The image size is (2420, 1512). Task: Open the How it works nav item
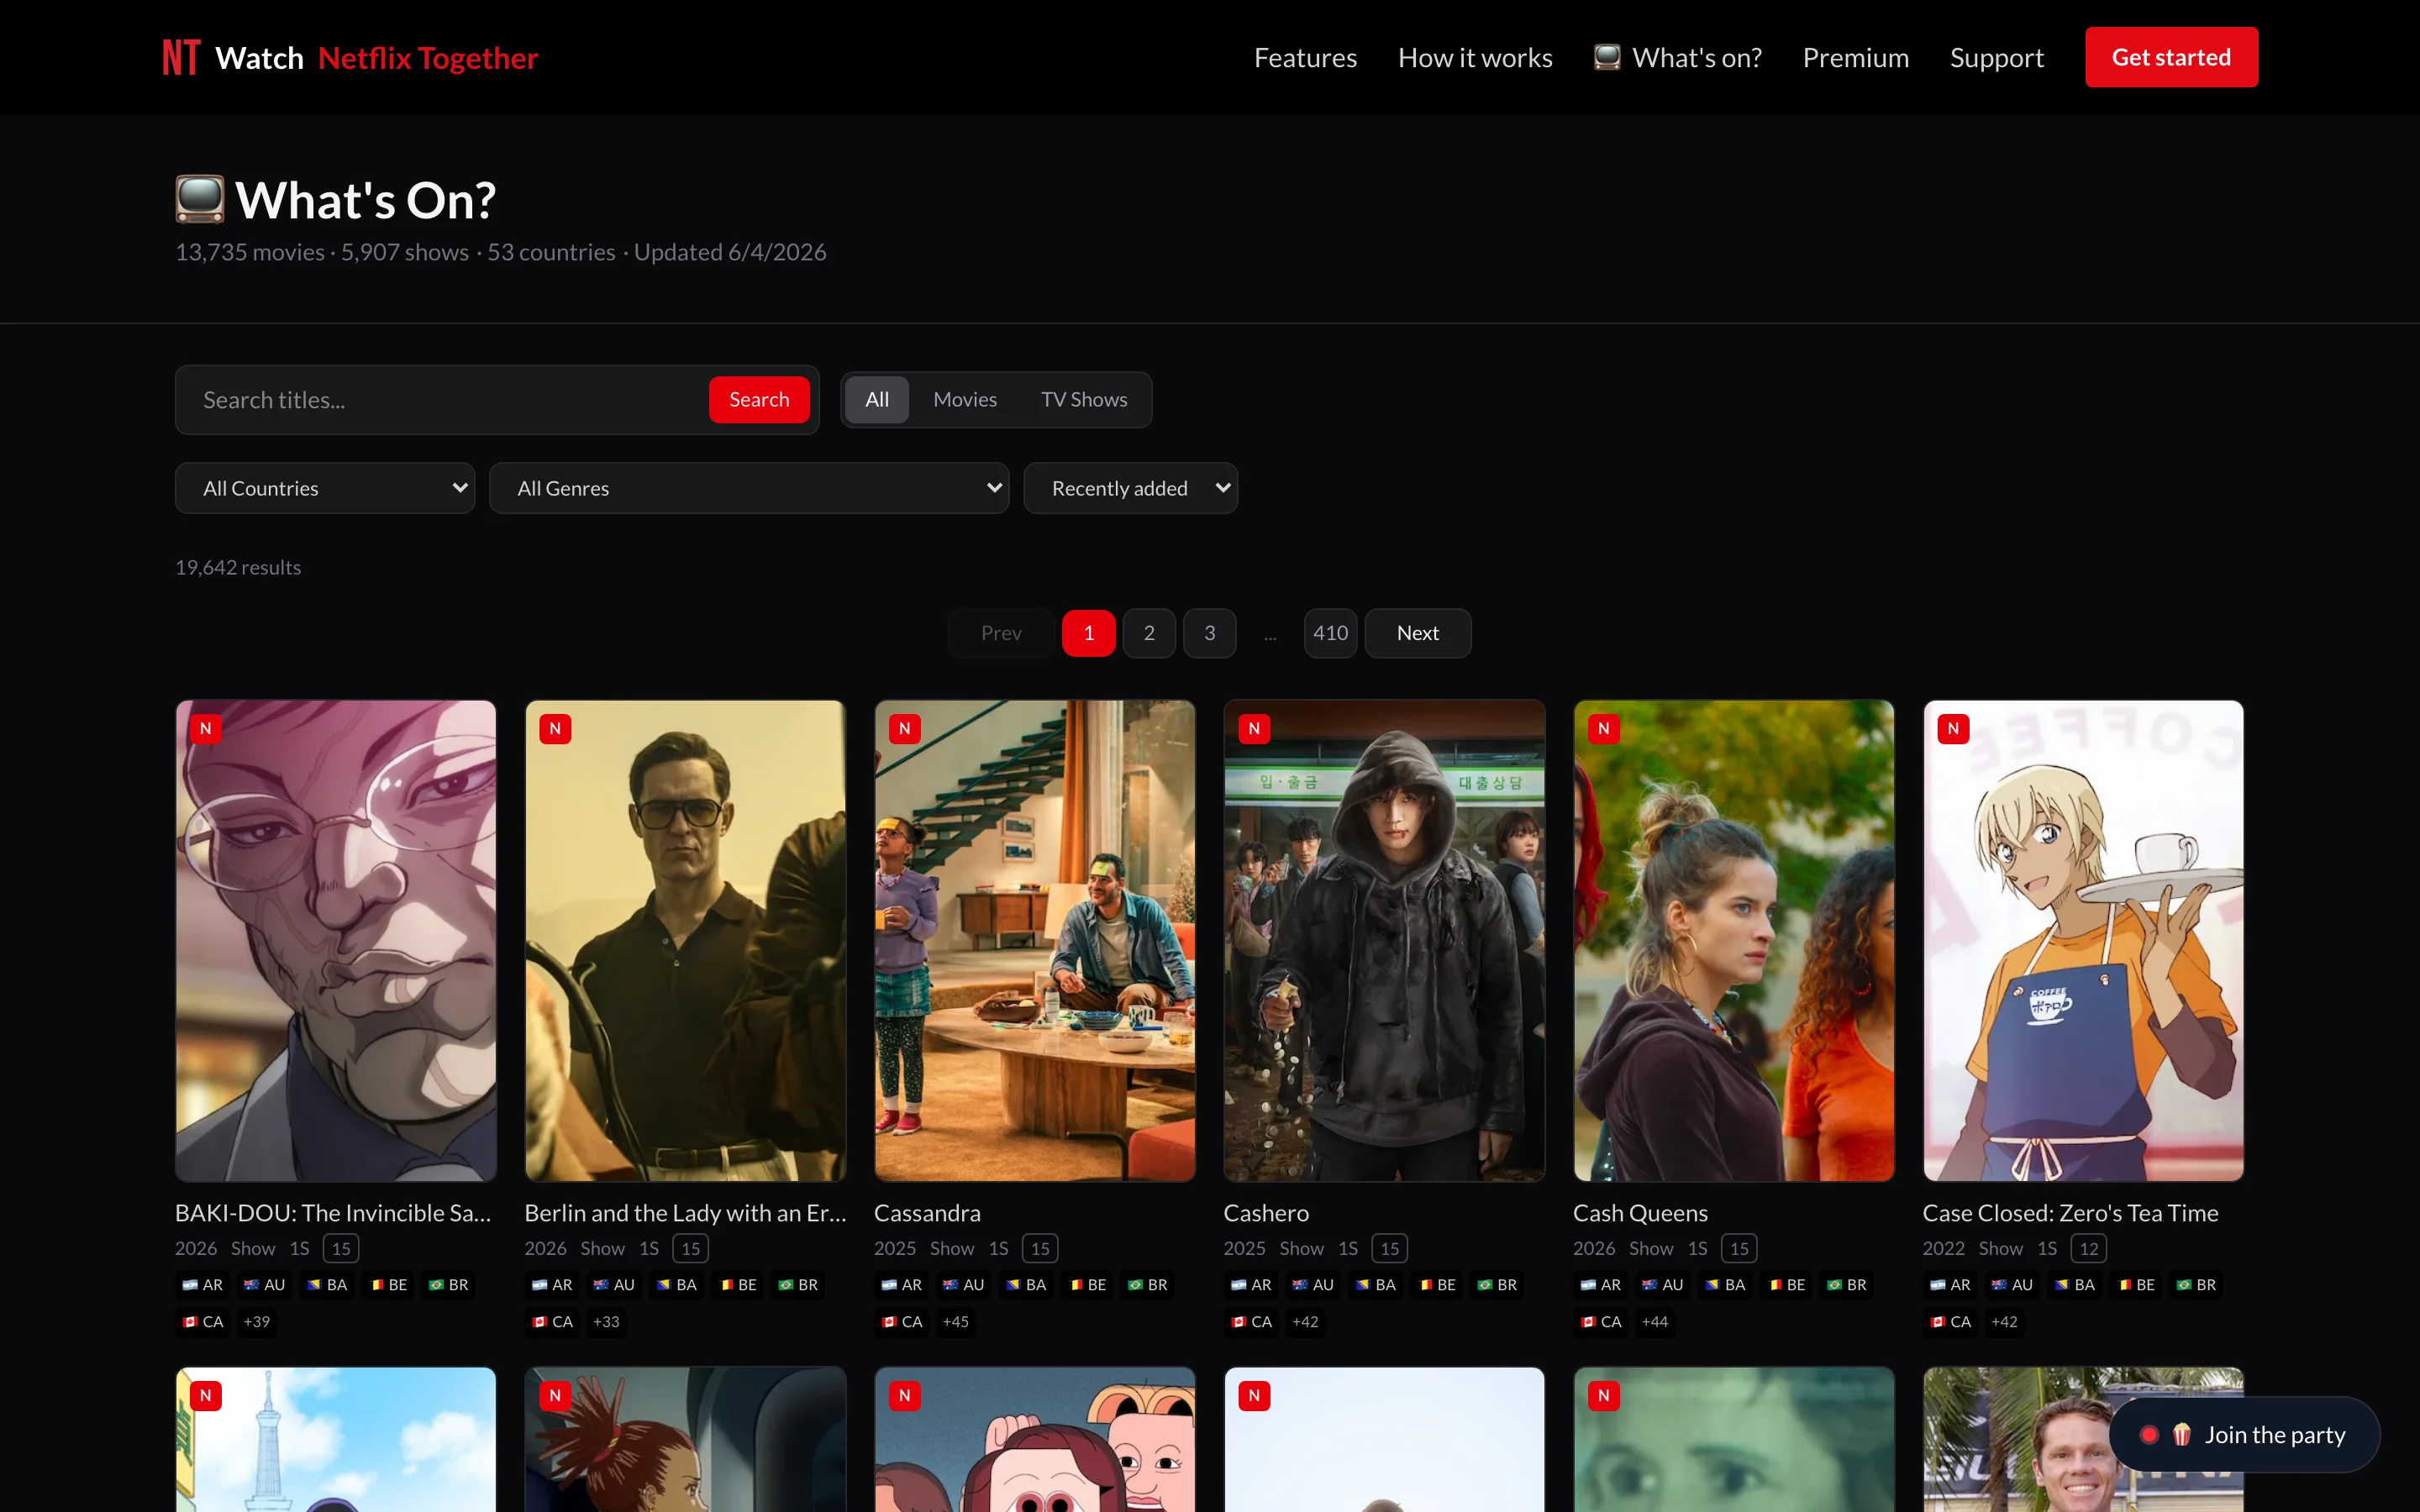pyautogui.click(x=1475, y=57)
